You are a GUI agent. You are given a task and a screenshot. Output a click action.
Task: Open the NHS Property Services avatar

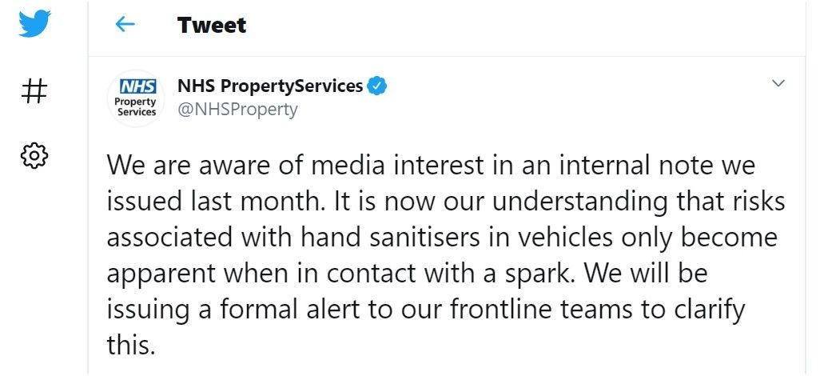coord(136,98)
